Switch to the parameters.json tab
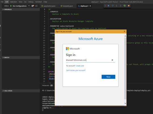The image size is (153, 114). tap(48, 6)
